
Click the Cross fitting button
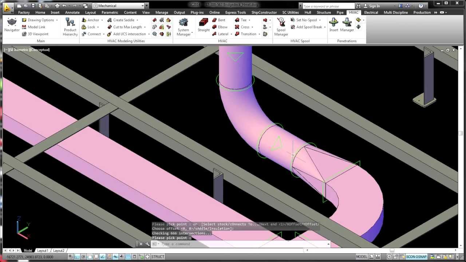(x=242, y=27)
